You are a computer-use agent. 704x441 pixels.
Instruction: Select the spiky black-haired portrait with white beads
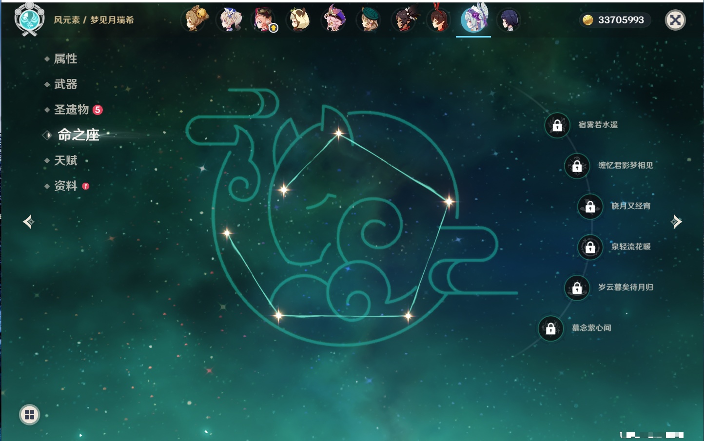click(405, 19)
